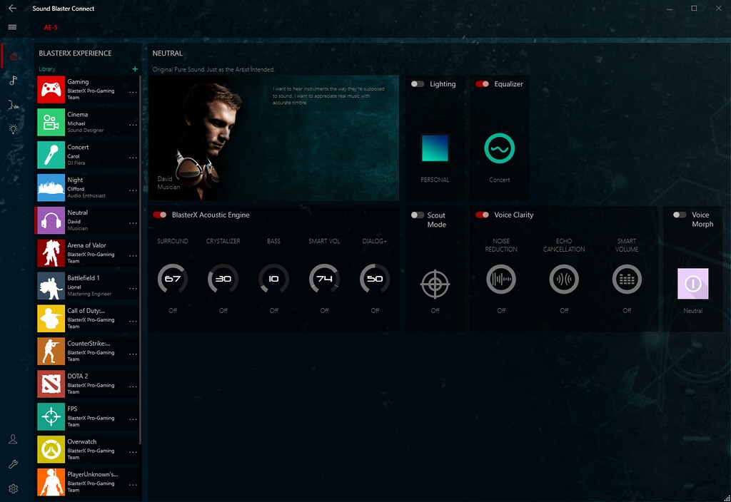The image size is (731, 502).
Task: Open more options for DOTA 2
Action: pyautogui.click(x=133, y=386)
